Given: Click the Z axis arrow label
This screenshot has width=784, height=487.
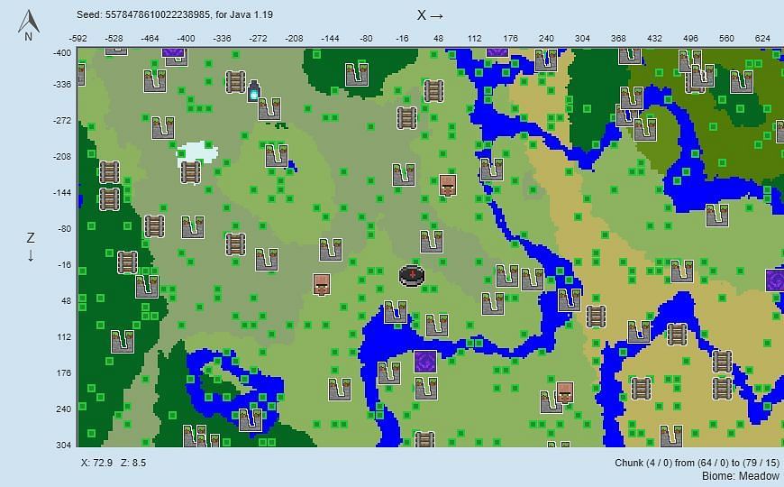Looking at the screenshot, I should pos(31,247).
